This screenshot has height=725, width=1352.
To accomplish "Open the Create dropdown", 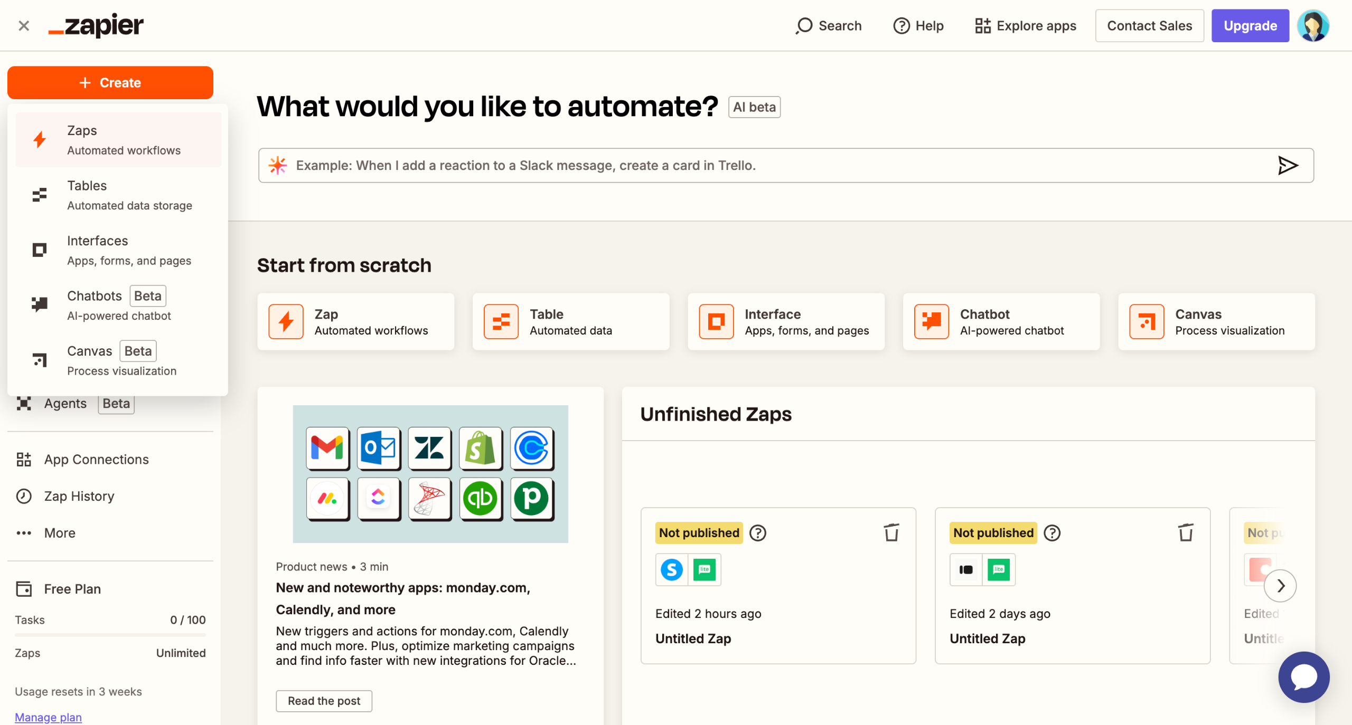I will point(110,82).
